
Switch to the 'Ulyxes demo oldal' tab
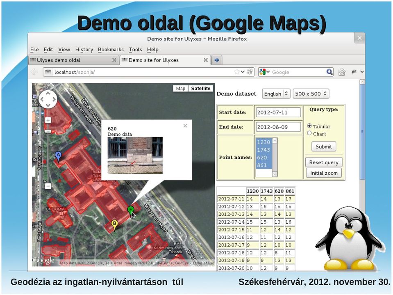[74, 60]
